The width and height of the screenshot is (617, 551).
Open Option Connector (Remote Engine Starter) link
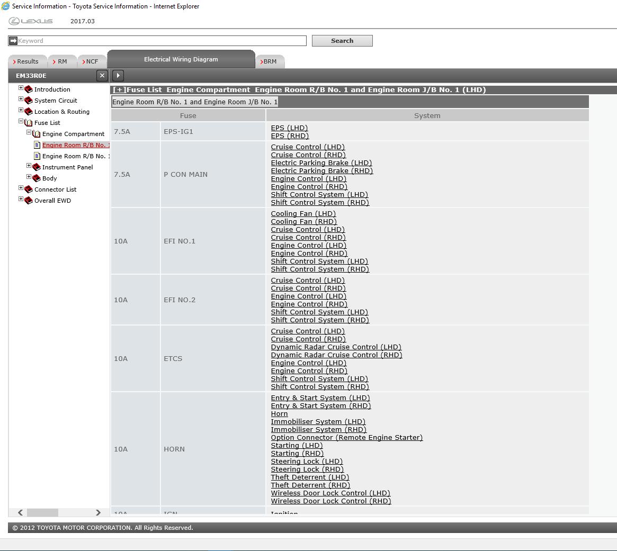pos(347,437)
